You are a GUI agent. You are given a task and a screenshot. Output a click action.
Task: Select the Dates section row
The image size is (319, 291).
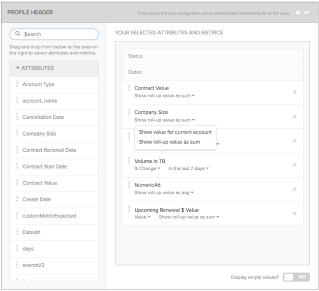[212, 72]
